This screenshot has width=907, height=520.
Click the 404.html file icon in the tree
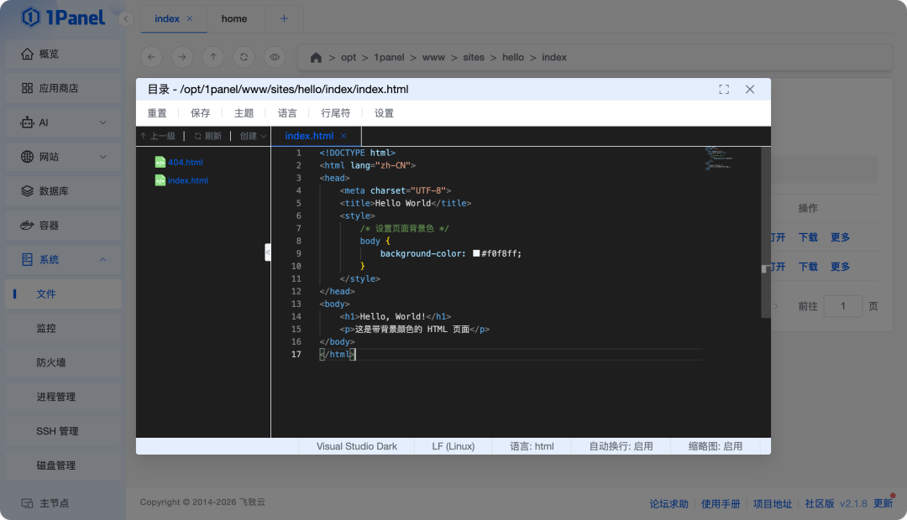(x=160, y=162)
